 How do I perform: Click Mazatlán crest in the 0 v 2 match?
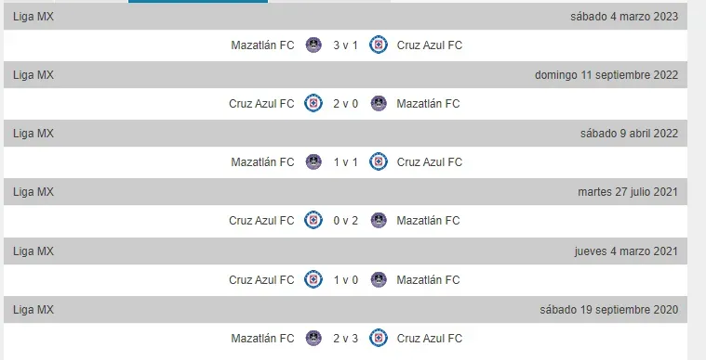pos(379,221)
